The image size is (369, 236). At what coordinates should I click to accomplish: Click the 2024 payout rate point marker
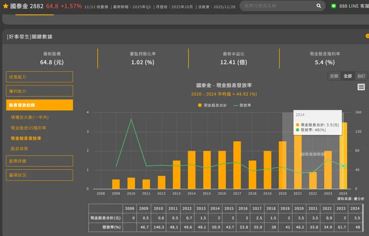point(343,166)
